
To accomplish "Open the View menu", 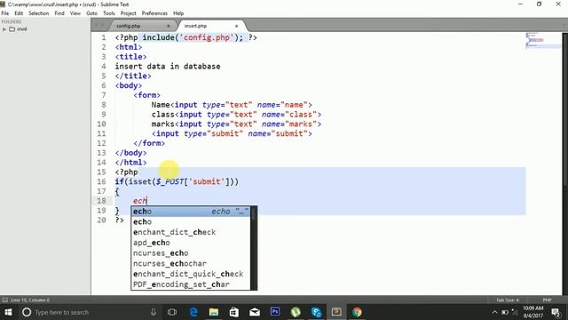I will (x=75, y=13).
